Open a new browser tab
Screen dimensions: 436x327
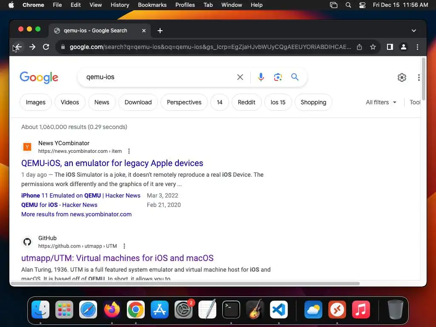coord(160,31)
